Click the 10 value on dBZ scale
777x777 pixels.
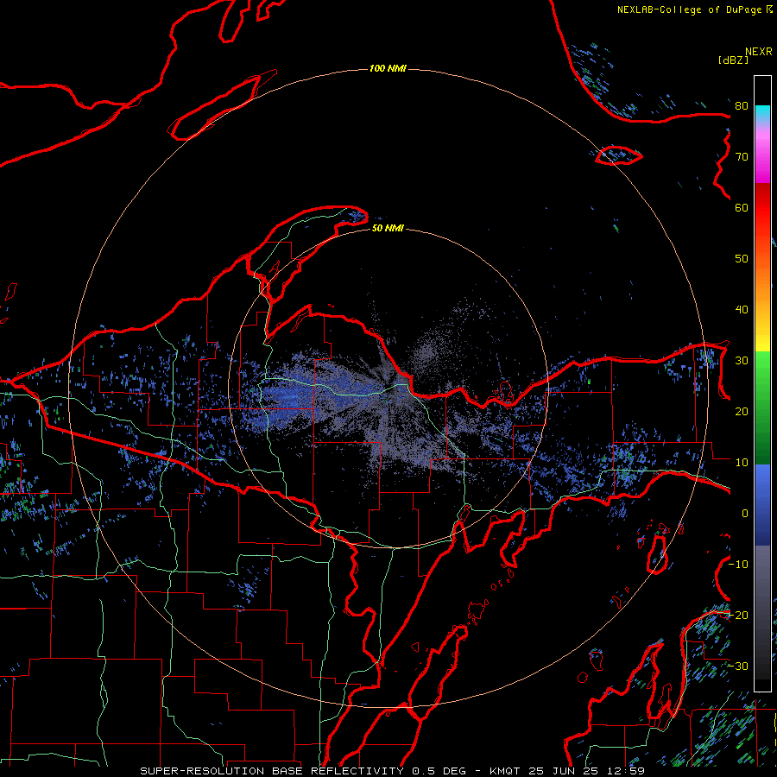point(742,463)
